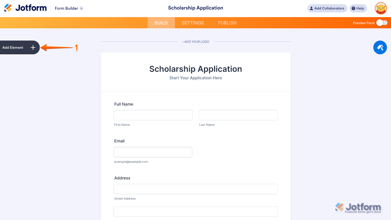Screen dimensions: 391x220
Task: Toggle the Preview Form switch
Action: [383, 23]
